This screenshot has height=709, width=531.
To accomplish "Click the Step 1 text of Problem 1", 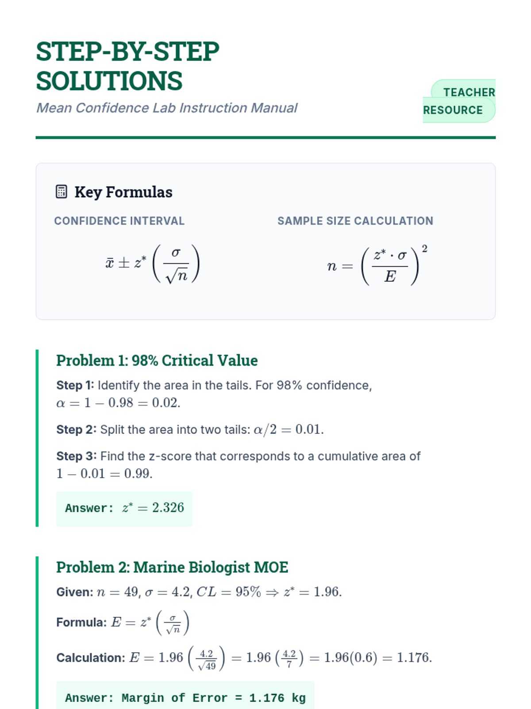I will coord(214,394).
